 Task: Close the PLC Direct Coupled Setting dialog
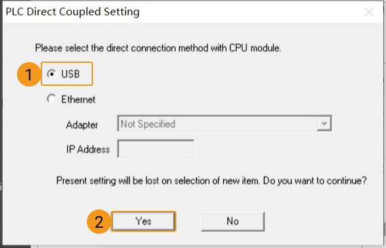click(369, 11)
